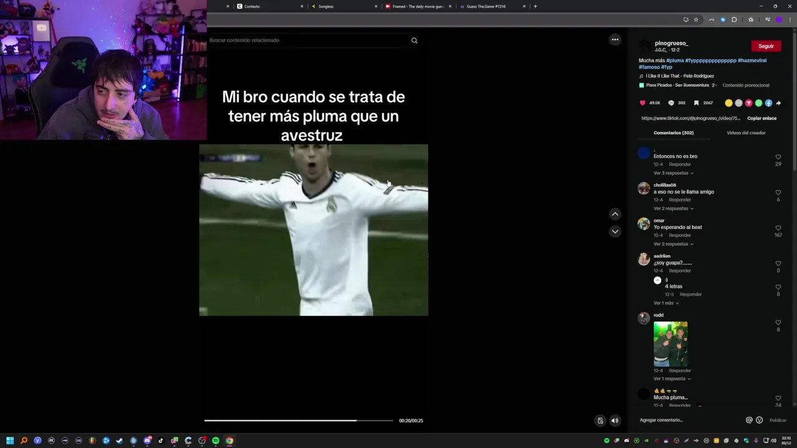Open taskbar search magnifier

(24, 441)
